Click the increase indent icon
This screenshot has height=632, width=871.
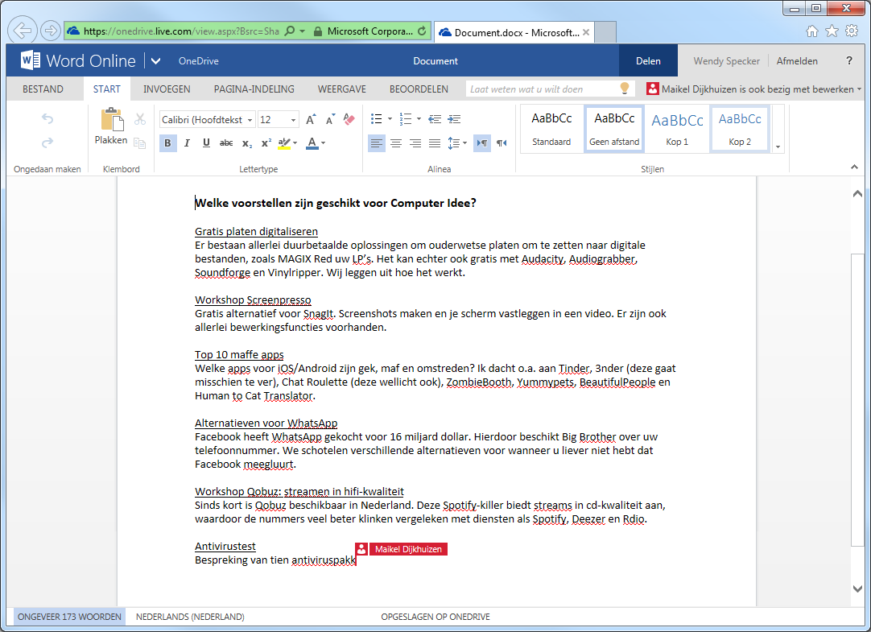point(454,119)
